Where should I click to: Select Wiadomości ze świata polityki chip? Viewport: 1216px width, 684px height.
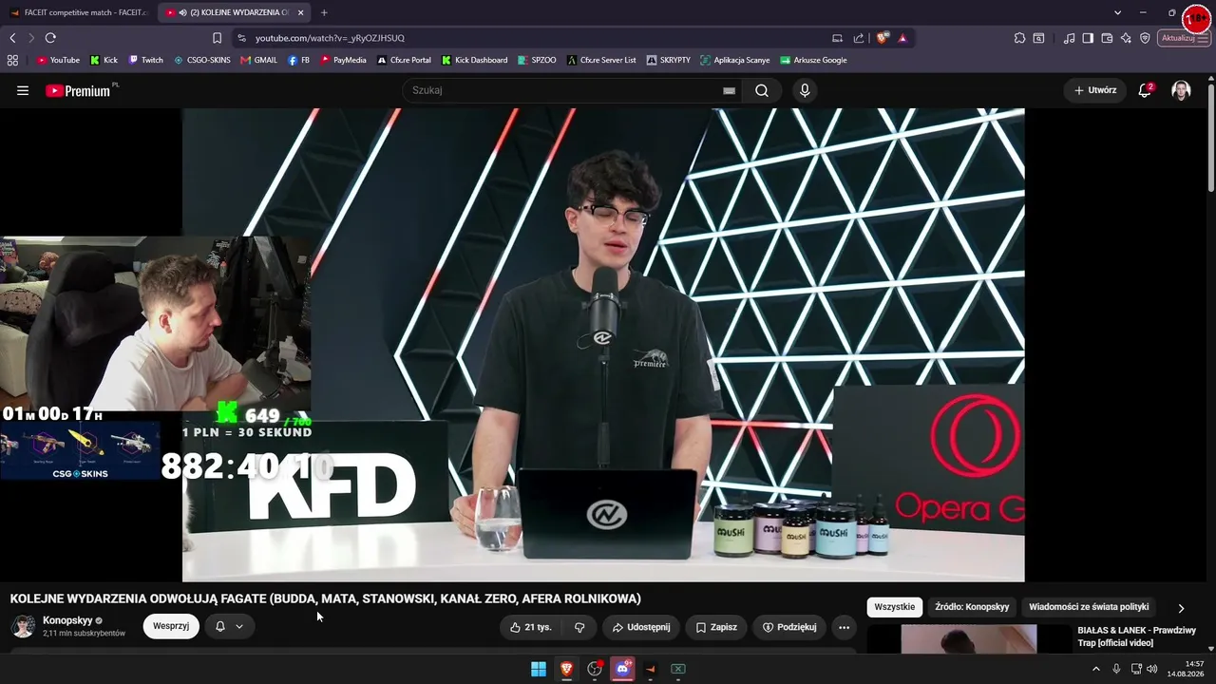point(1089,607)
